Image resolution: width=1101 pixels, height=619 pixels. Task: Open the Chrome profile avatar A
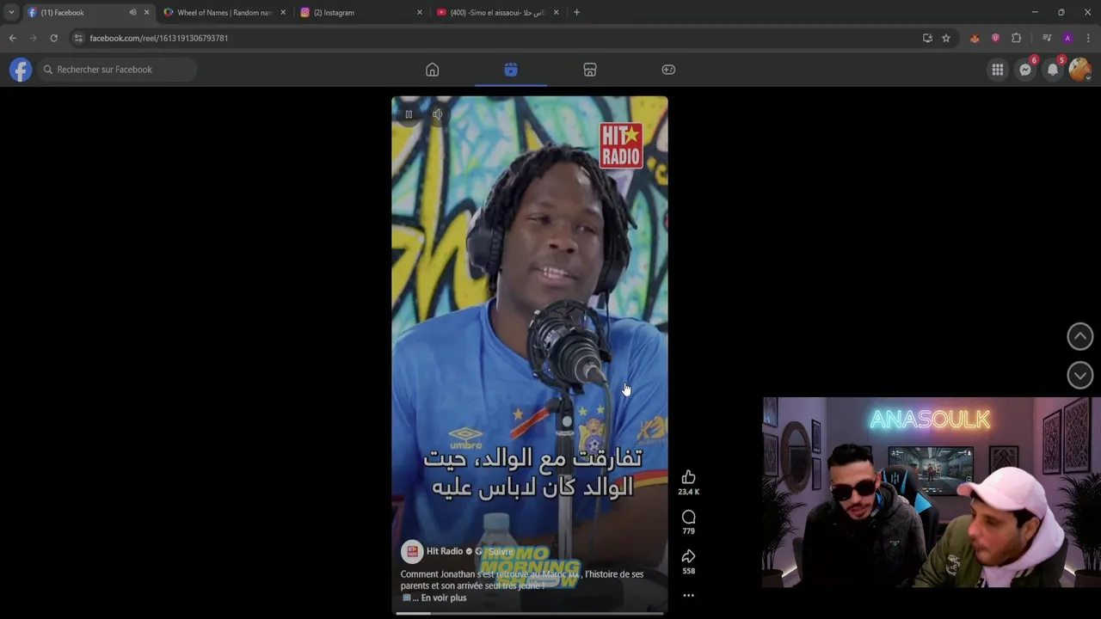click(1067, 38)
